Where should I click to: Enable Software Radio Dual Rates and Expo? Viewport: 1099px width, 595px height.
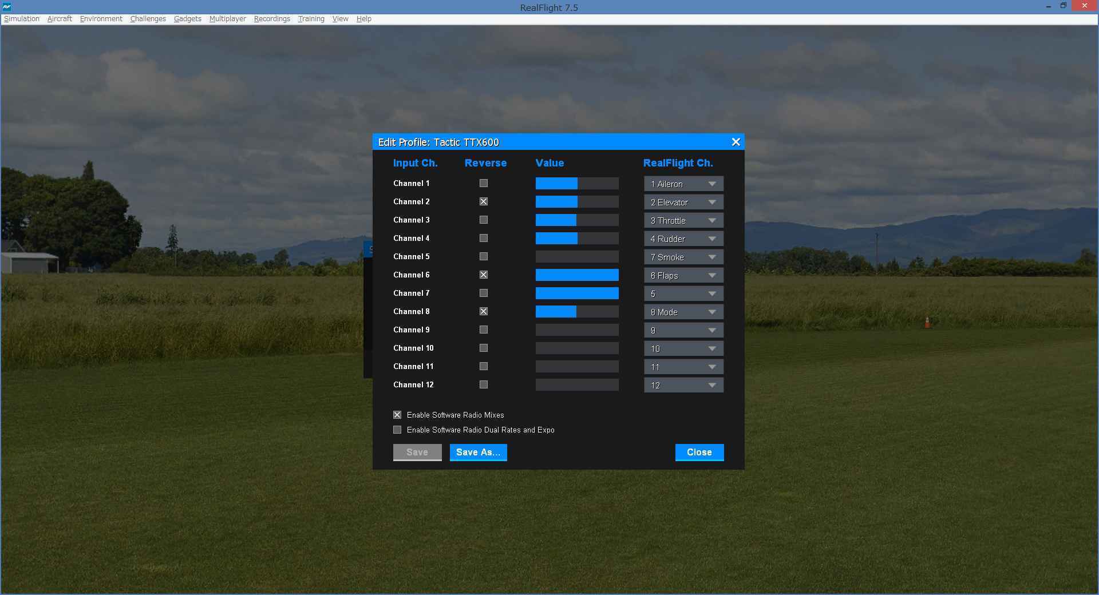(x=397, y=430)
